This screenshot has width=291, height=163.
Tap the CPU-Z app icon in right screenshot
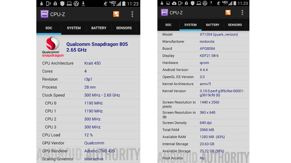point(164,12)
